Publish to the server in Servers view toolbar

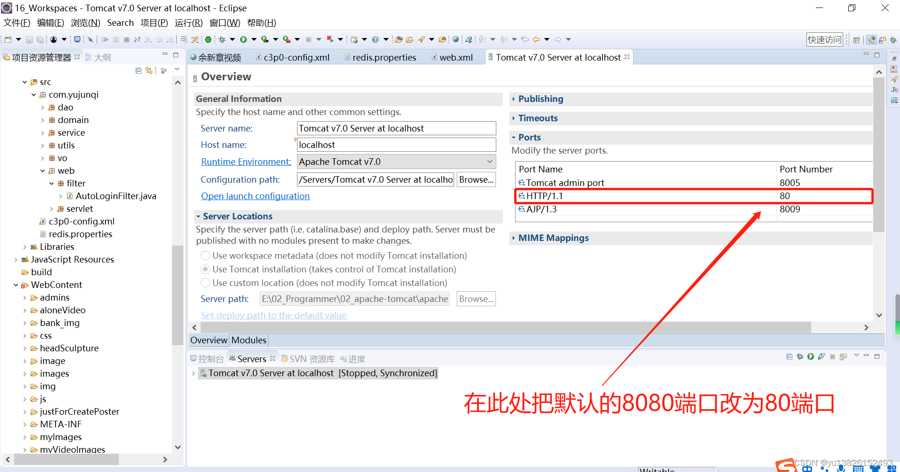pyautogui.click(x=844, y=357)
